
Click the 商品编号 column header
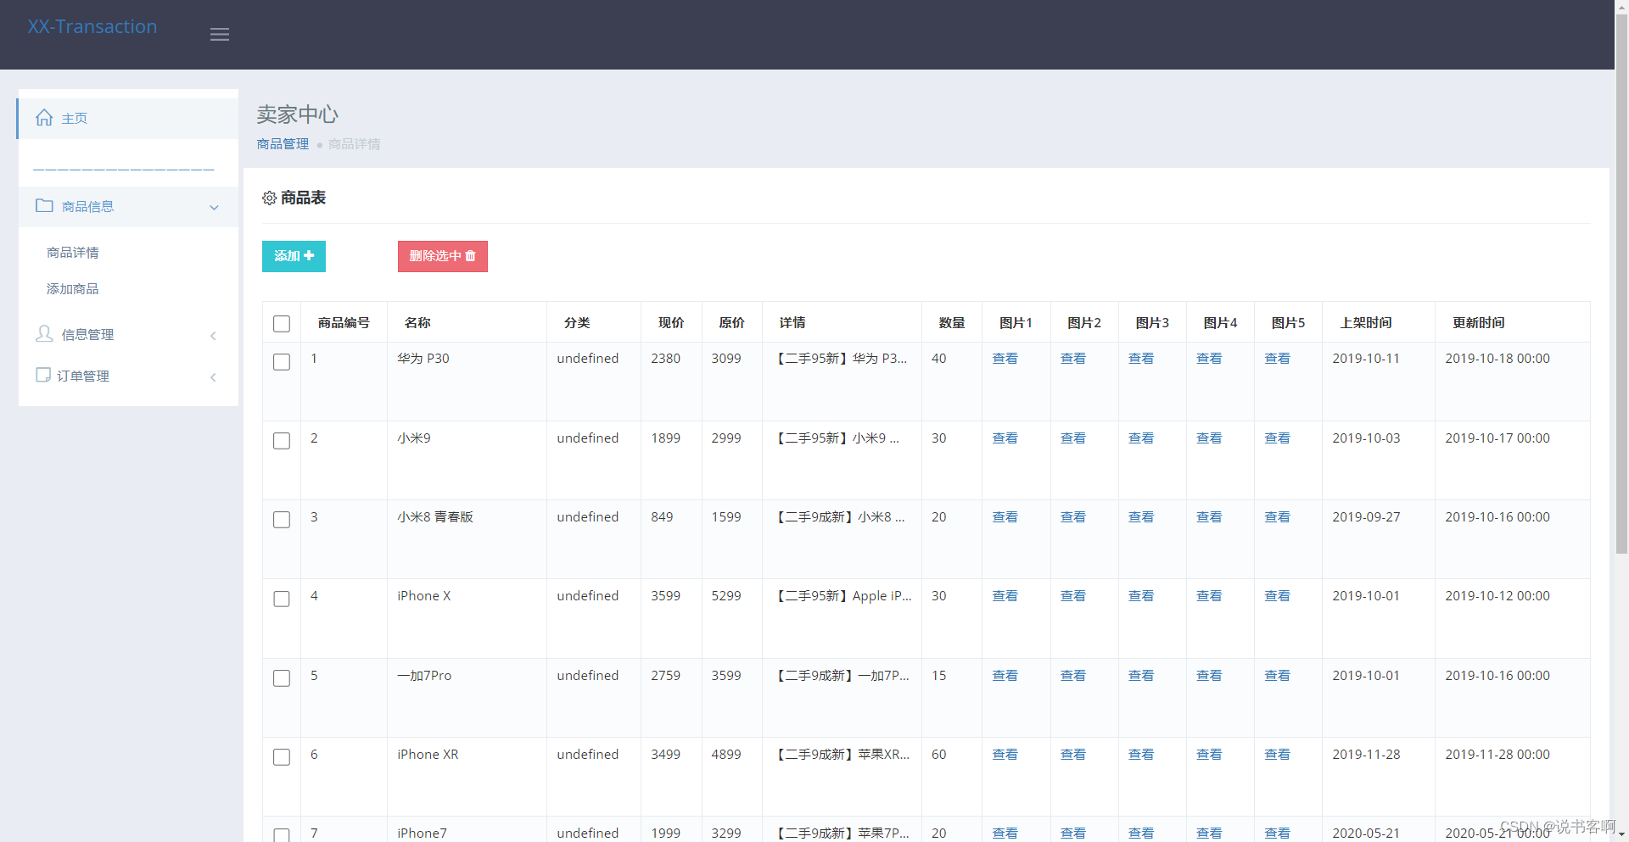pyautogui.click(x=344, y=323)
